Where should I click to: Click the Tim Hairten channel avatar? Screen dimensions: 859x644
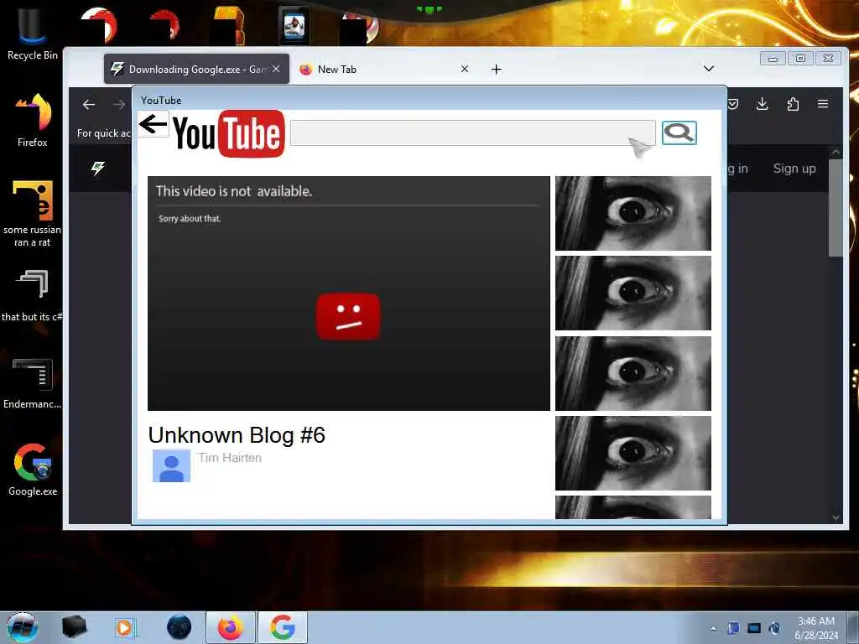point(171,465)
